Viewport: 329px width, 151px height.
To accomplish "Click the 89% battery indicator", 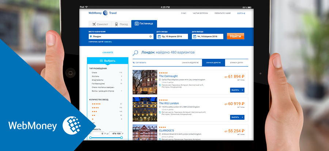I will tap(247, 7).
